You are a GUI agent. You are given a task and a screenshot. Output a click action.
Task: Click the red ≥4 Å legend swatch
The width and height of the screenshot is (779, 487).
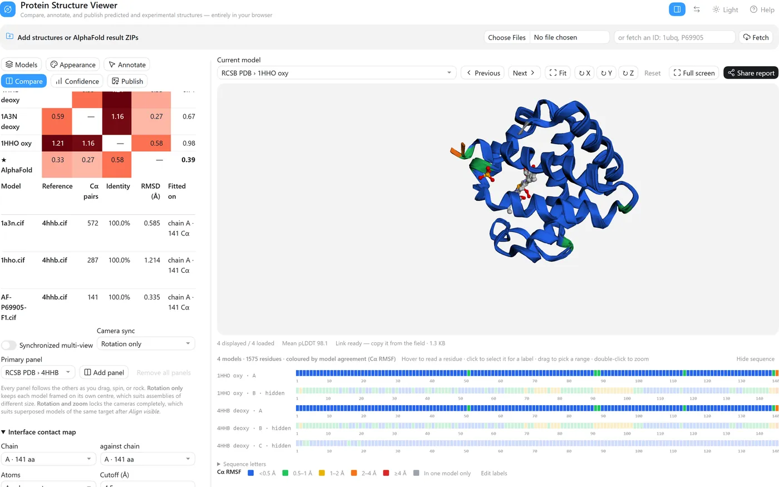(386, 473)
